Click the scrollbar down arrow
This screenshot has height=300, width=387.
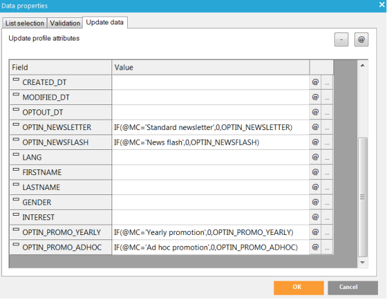point(362,263)
